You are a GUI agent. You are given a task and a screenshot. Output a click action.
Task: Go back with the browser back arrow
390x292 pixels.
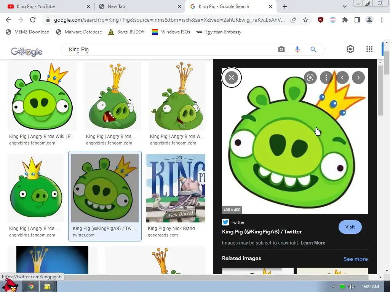8,20
